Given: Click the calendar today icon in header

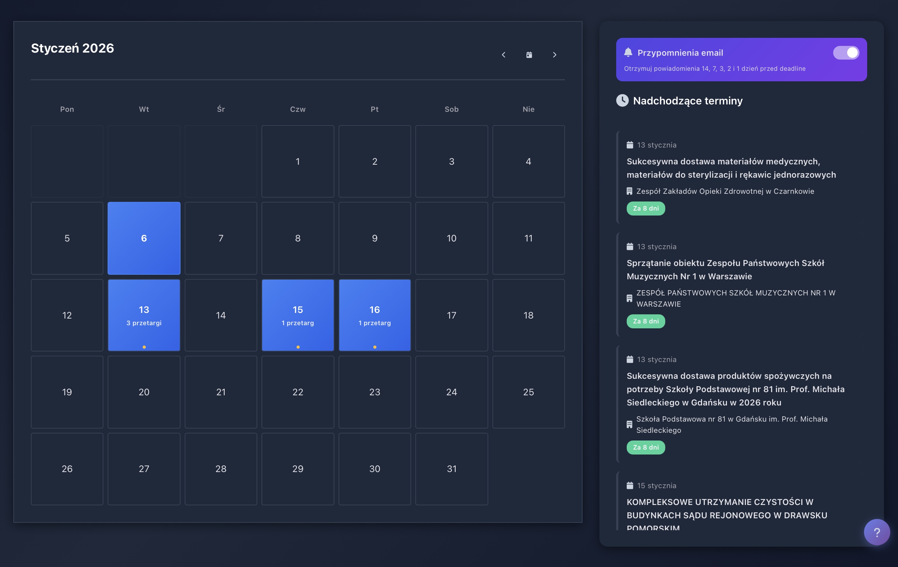Looking at the screenshot, I should (529, 55).
